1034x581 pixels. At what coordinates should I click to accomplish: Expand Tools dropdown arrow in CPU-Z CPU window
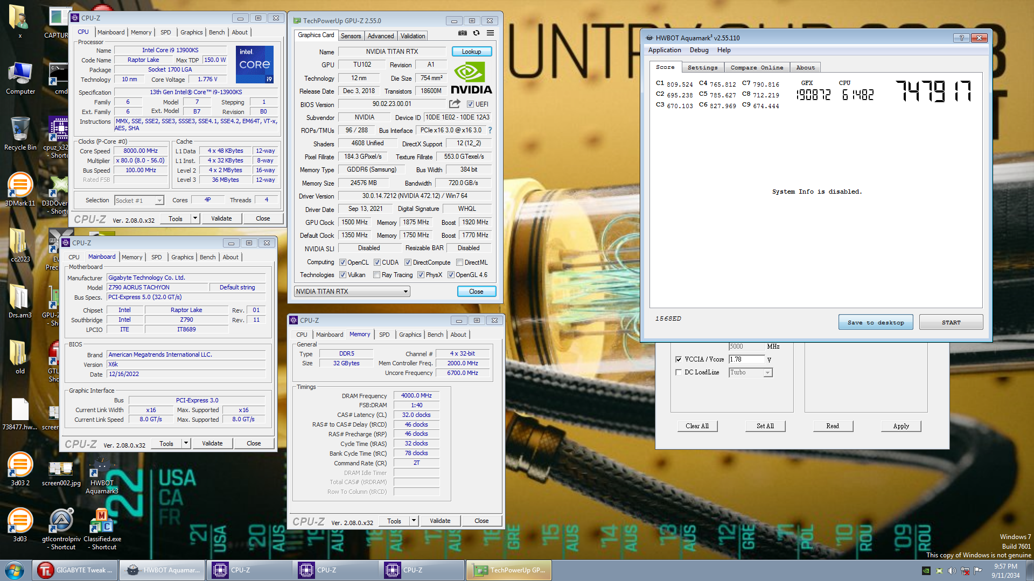[195, 218]
